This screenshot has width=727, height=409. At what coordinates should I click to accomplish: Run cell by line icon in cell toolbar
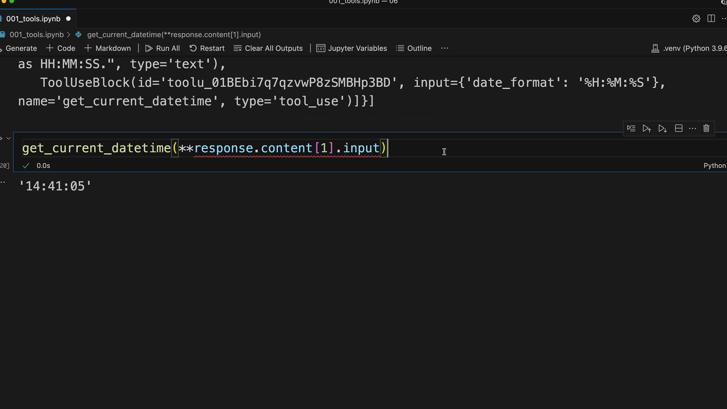coord(631,128)
